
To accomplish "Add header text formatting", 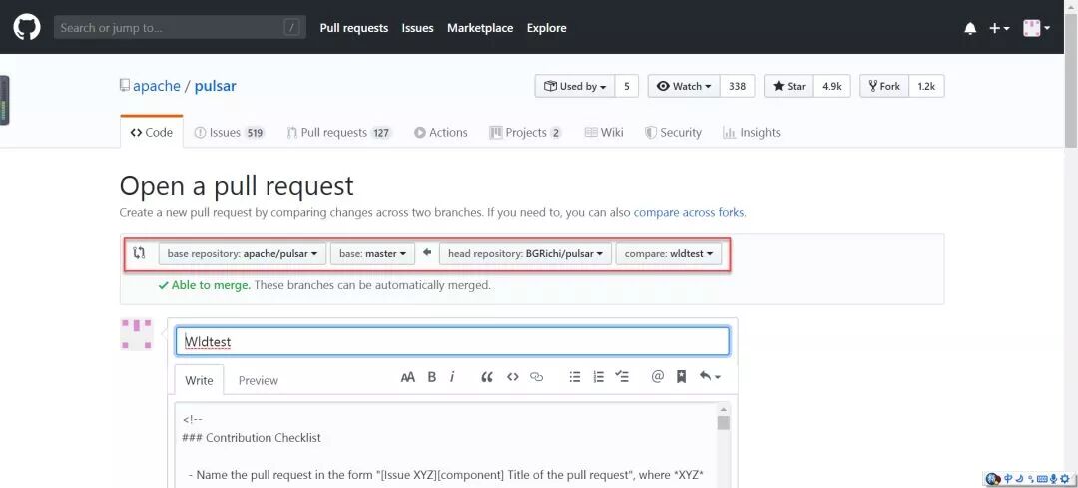I will pos(407,376).
